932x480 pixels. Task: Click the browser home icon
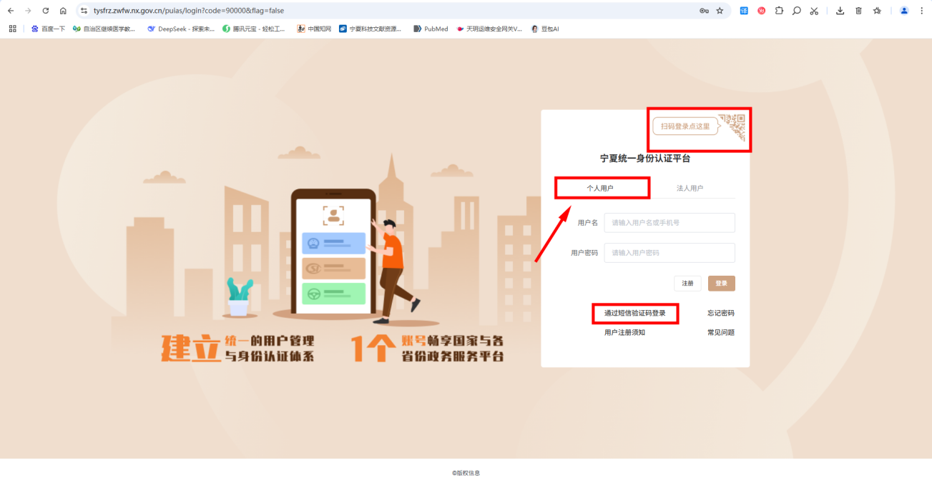coord(63,11)
